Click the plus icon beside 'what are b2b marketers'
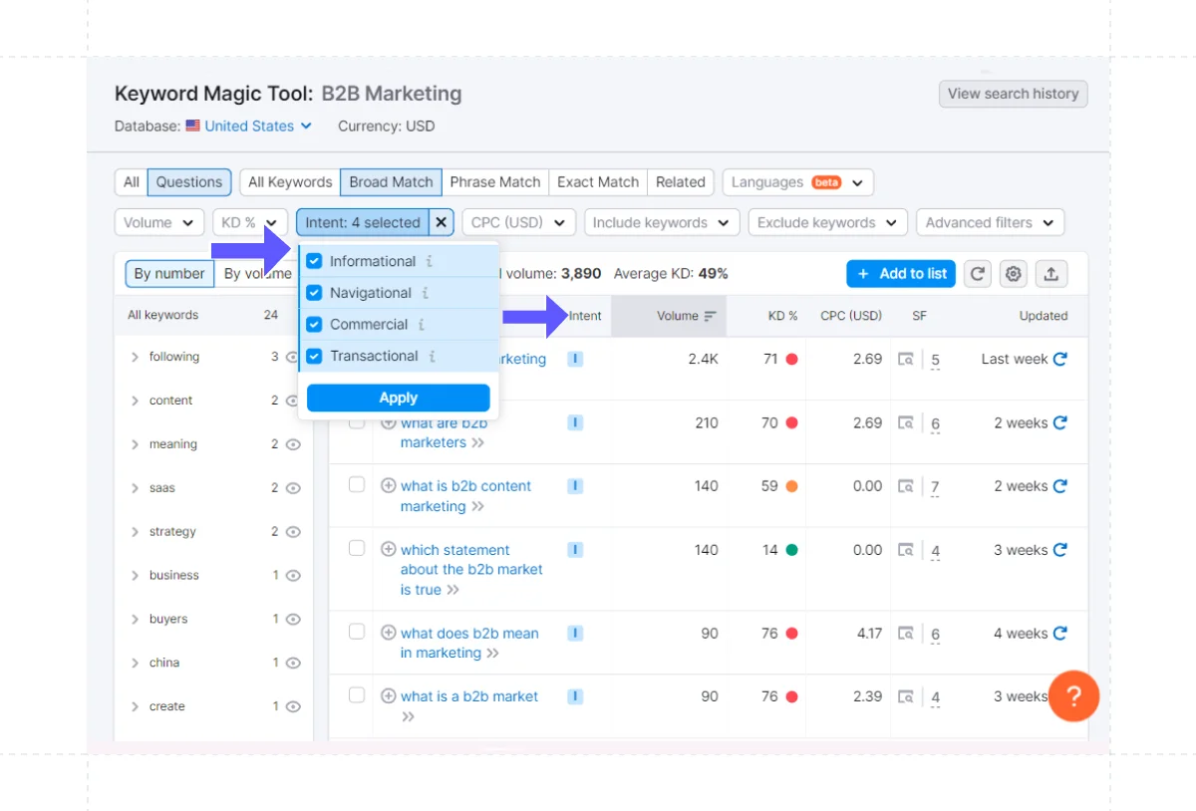Image resolution: width=1196 pixels, height=811 pixels. click(x=388, y=421)
